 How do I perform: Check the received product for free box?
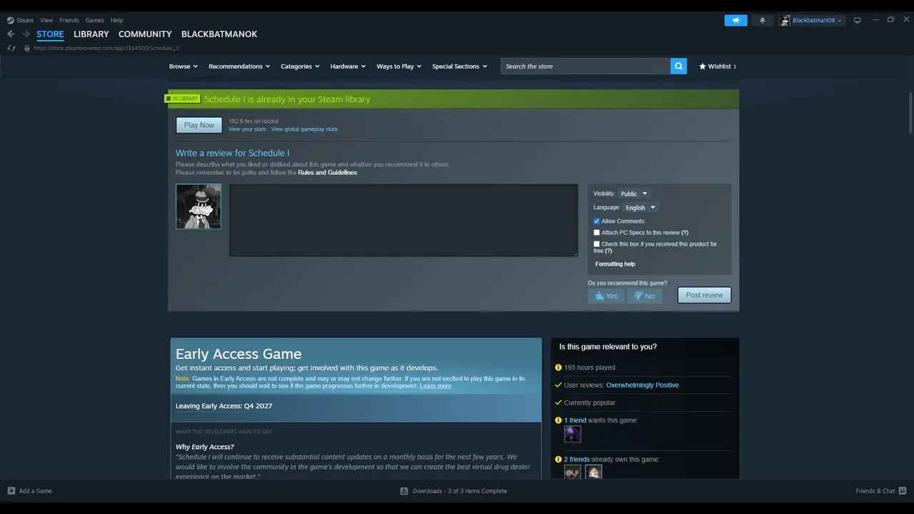[x=597, y=244]
